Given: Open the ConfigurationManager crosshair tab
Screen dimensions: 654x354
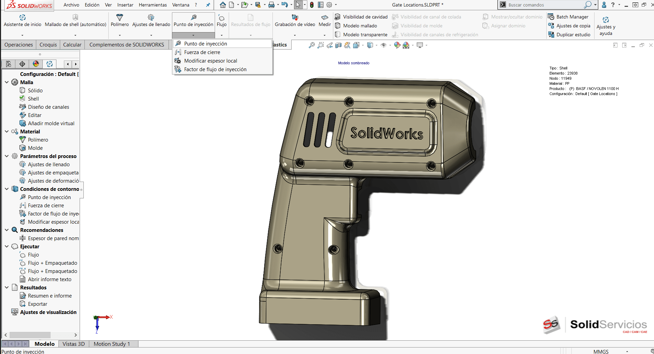Looking at the screenshot, I should pos(22,64).
